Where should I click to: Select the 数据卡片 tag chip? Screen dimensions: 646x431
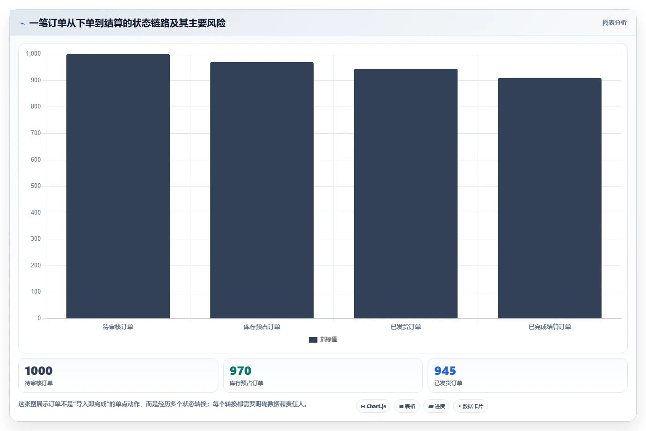coord(471,406)
